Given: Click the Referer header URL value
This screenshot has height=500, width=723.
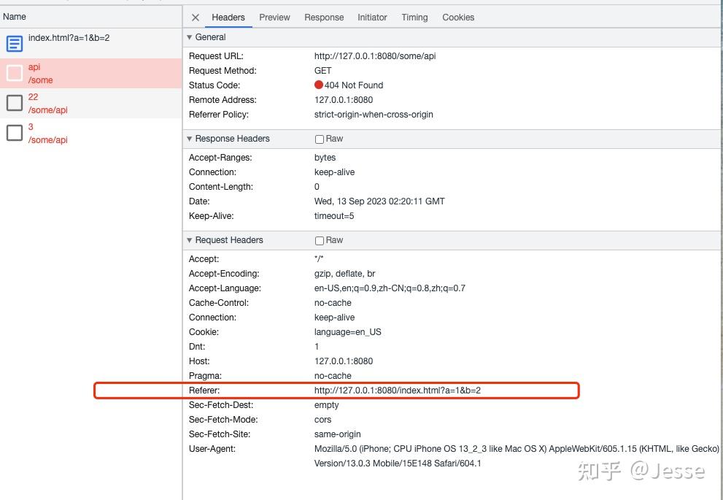Looking at the screenshot, I should click(x=398, y=391).
